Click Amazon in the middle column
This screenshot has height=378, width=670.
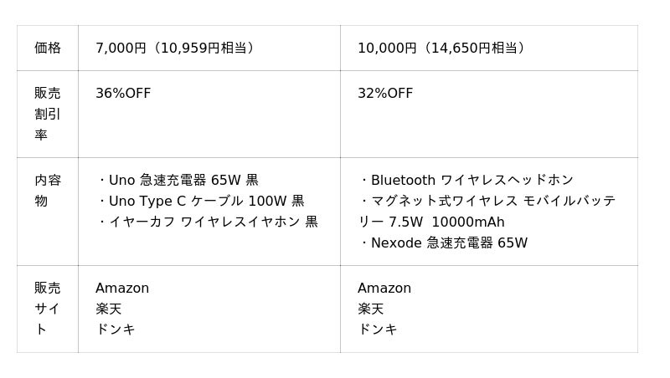(122, 288)
